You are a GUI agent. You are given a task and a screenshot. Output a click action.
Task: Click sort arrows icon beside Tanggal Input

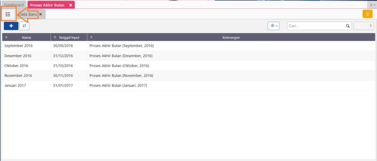[55, 37]
